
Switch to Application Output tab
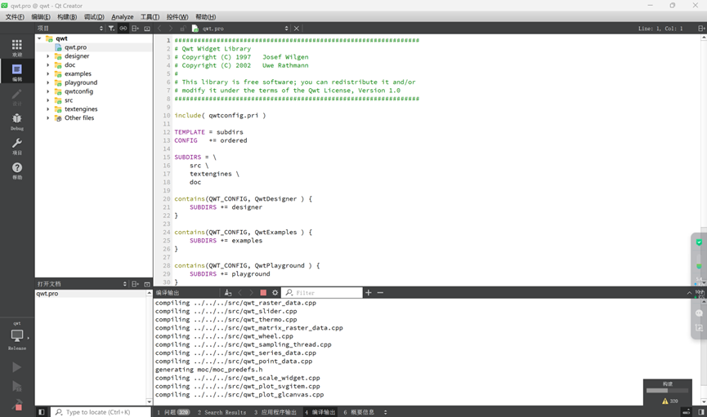[x=275, y=412]
